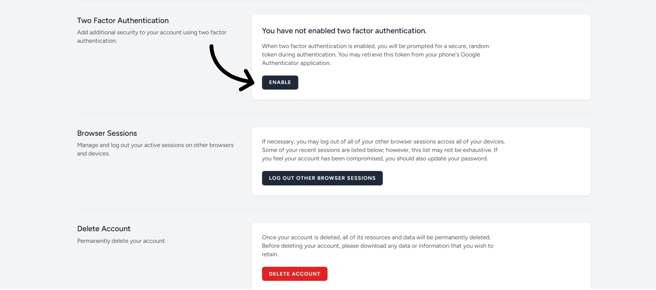
Task: Click the two factor authentication status message
Action: coord(344,31)
